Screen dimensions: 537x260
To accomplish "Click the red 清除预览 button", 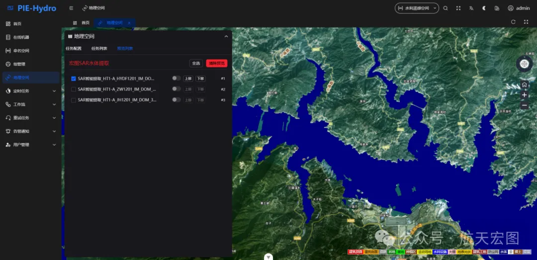I will click(x=216, y=63).
